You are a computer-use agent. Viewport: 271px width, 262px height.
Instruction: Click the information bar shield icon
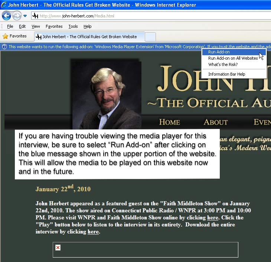[x=4, y=47]
